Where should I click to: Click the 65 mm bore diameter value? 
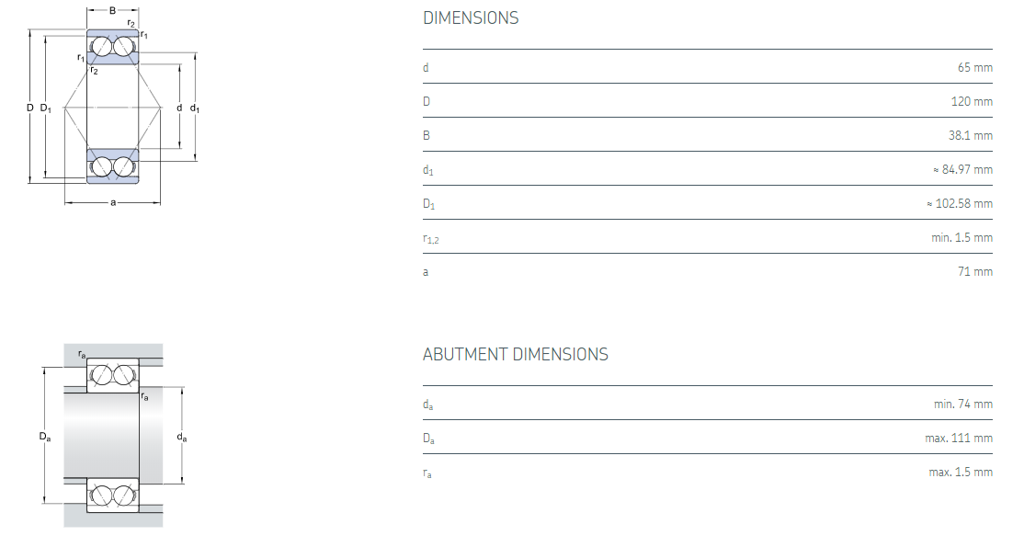click(x=974, y=67)
